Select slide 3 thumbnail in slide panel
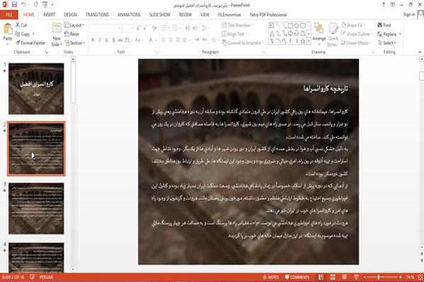Screen dimensions: 424x282 click(36, 208)
